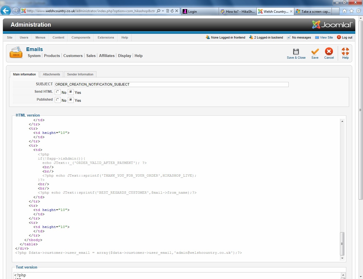This screenshot has height=279, width=363.
Task: Click the red Cancel icon
Action: coord(329,52)
